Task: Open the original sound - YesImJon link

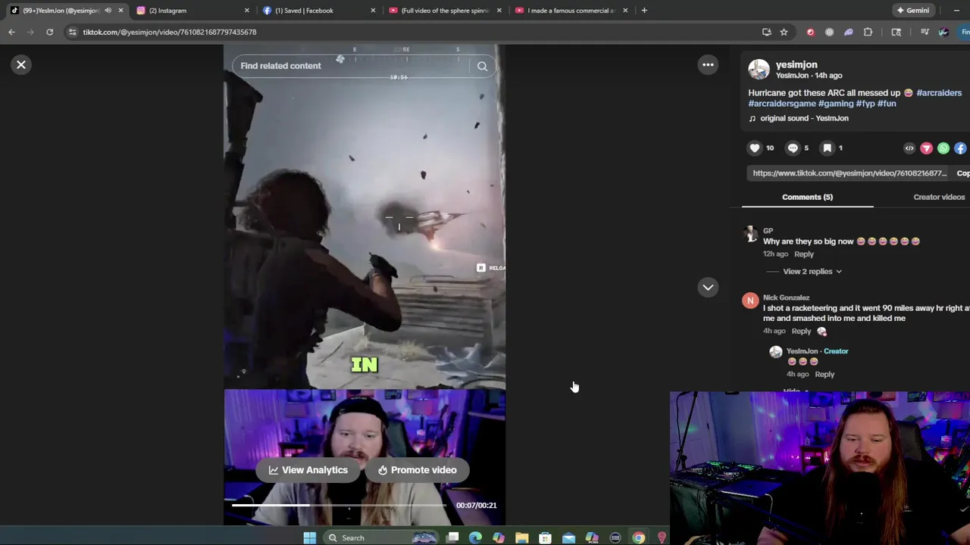Action: [x=804, y=118]
